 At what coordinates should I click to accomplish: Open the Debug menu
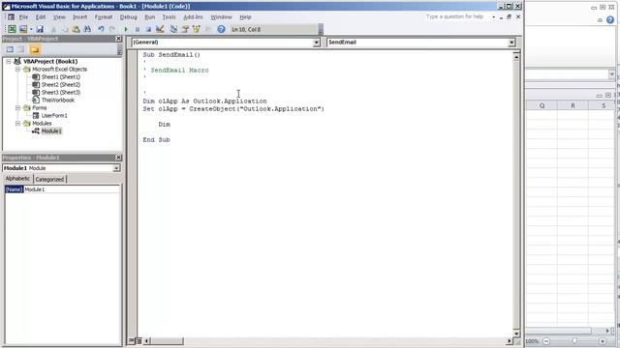(129, 17)
